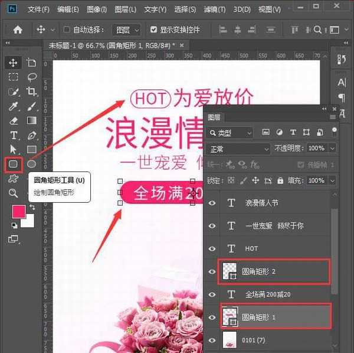Toggle the 自动选择 checkbox
Viewport: 354px width, 353px height.
(67, 30)
